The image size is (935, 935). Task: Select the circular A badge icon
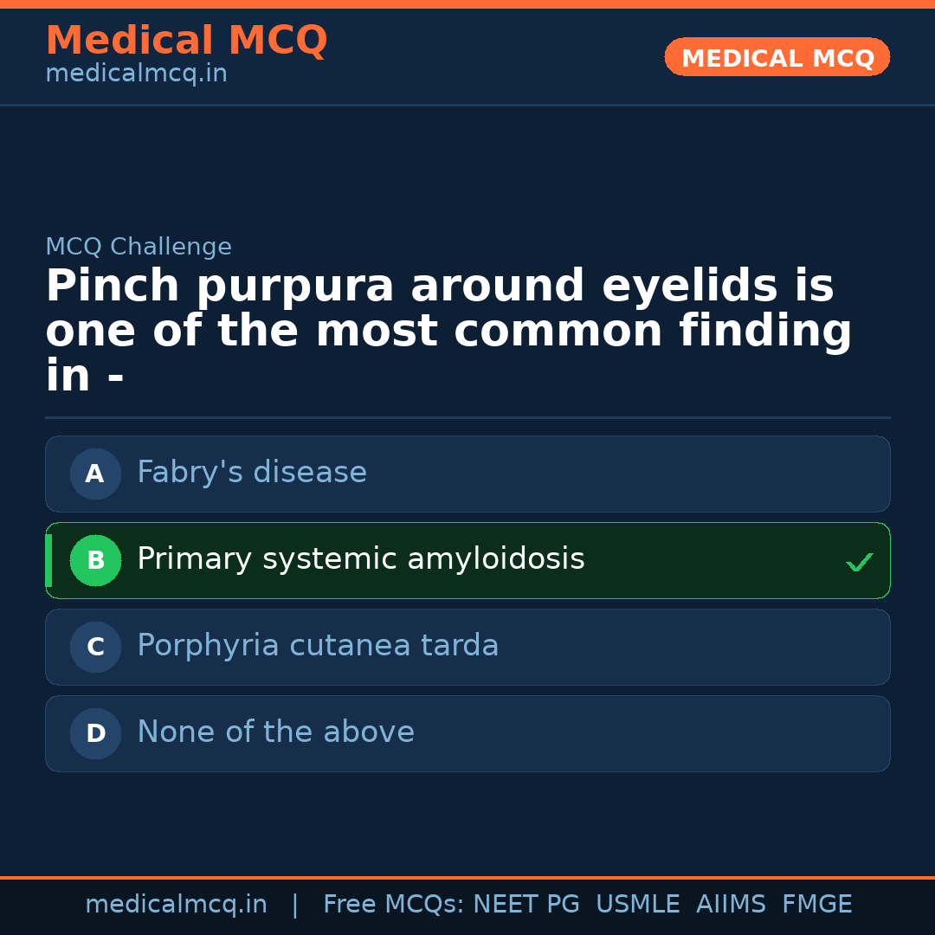[x=95, y=474]
